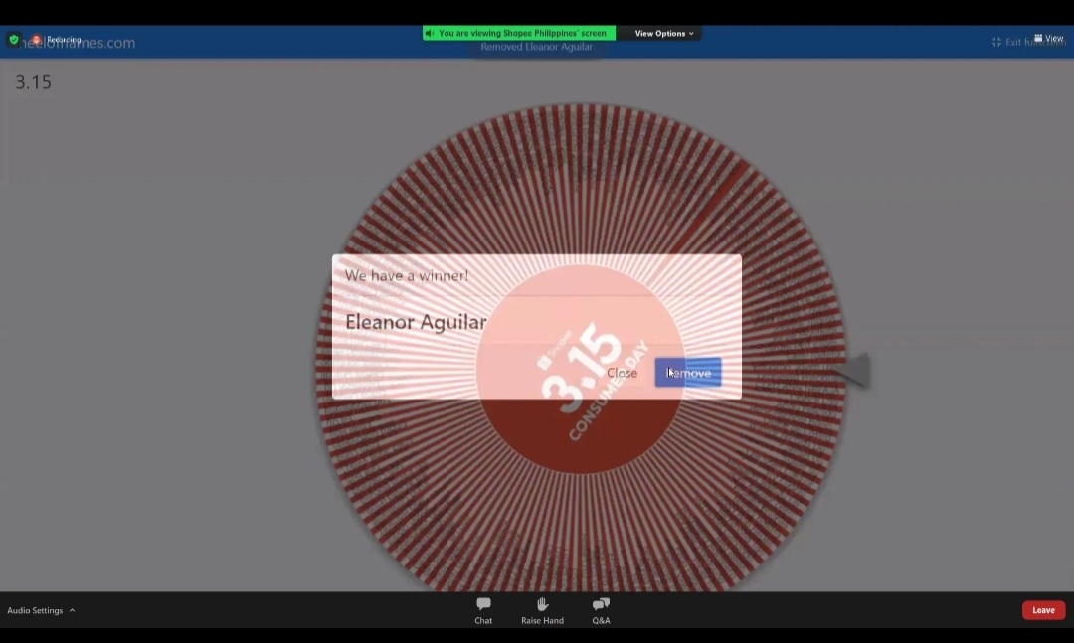Click the 3.15 page title text
Viewport: 1074px width, 643px height.
point(34,82)
